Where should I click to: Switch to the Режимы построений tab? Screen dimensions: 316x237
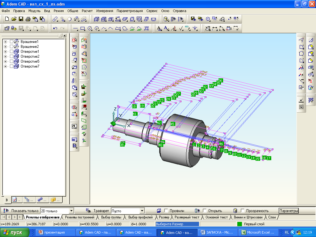[80, 217]
